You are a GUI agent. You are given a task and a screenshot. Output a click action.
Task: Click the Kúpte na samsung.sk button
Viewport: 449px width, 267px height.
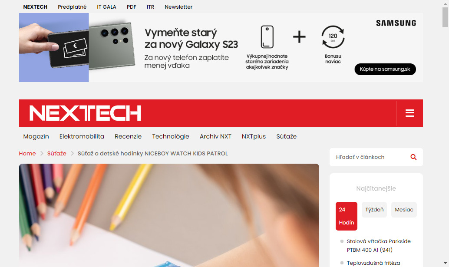pos(385,69)
